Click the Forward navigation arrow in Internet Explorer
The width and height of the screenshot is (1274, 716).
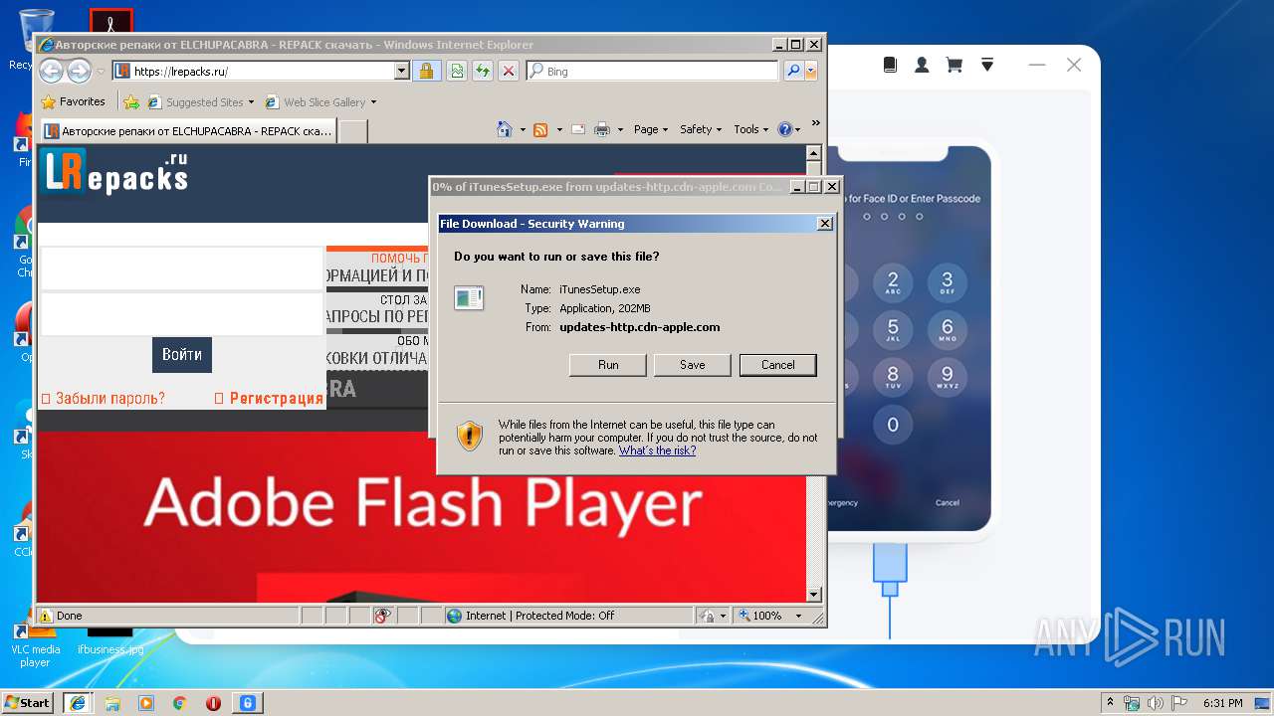click(79, 71)
